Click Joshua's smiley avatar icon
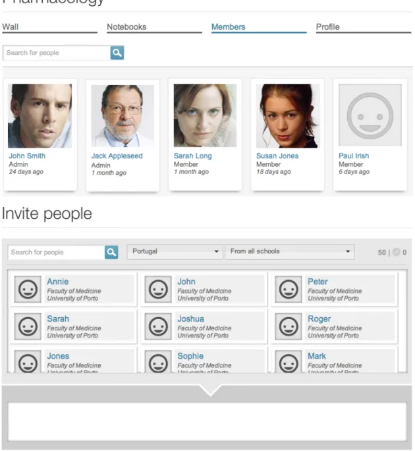This screenshot has height=451, width=415. 158,326
